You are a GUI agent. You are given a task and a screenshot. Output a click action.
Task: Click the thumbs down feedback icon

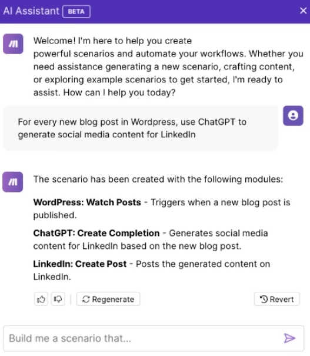coord(58,299)
